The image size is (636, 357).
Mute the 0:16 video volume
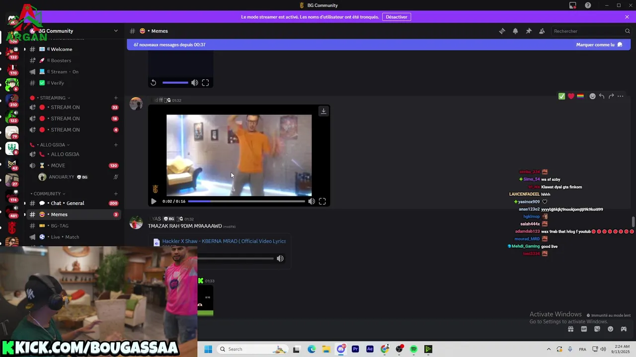[312, 201]
